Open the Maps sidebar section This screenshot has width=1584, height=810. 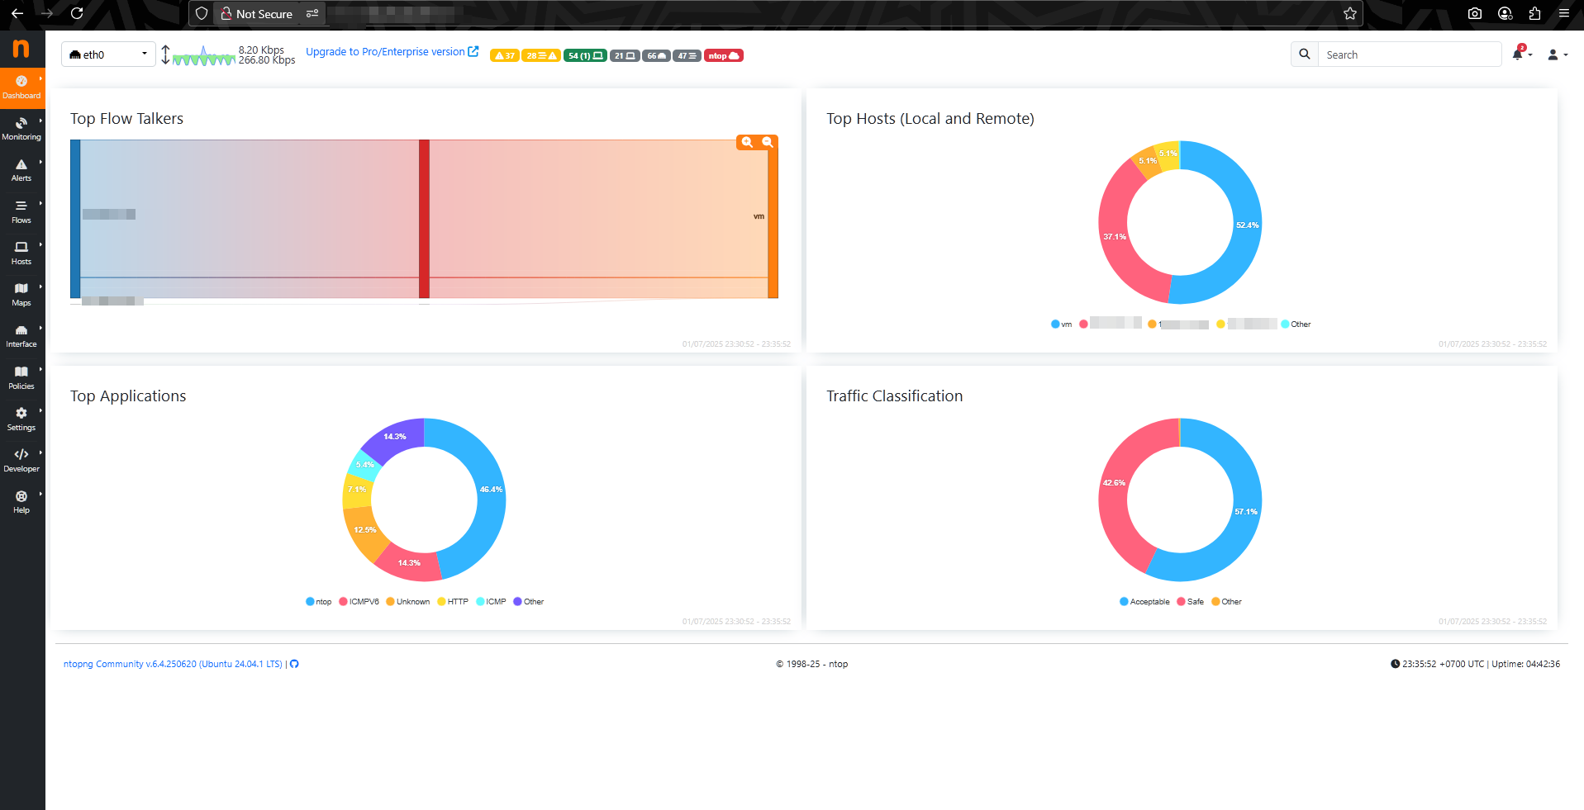[x=21, y=294]
